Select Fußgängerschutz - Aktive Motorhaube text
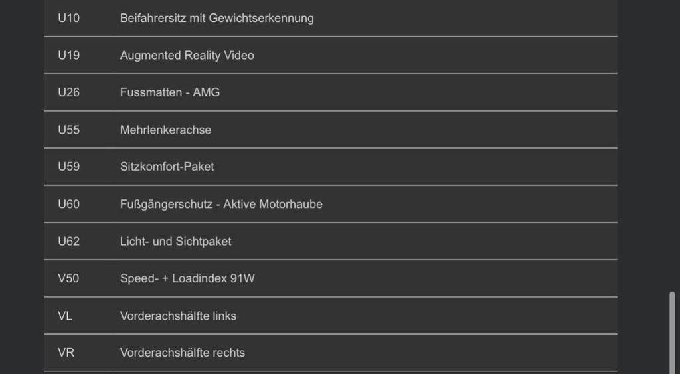 point(221,204)
